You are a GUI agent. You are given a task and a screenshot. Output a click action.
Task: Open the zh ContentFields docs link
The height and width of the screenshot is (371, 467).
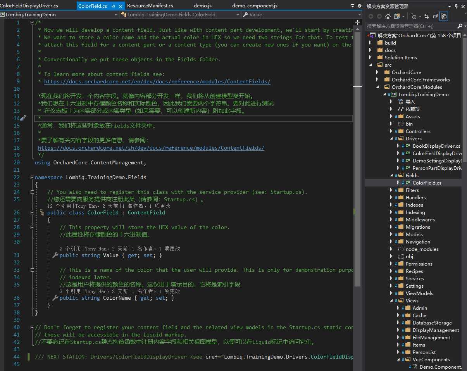(x=151, y=148)
